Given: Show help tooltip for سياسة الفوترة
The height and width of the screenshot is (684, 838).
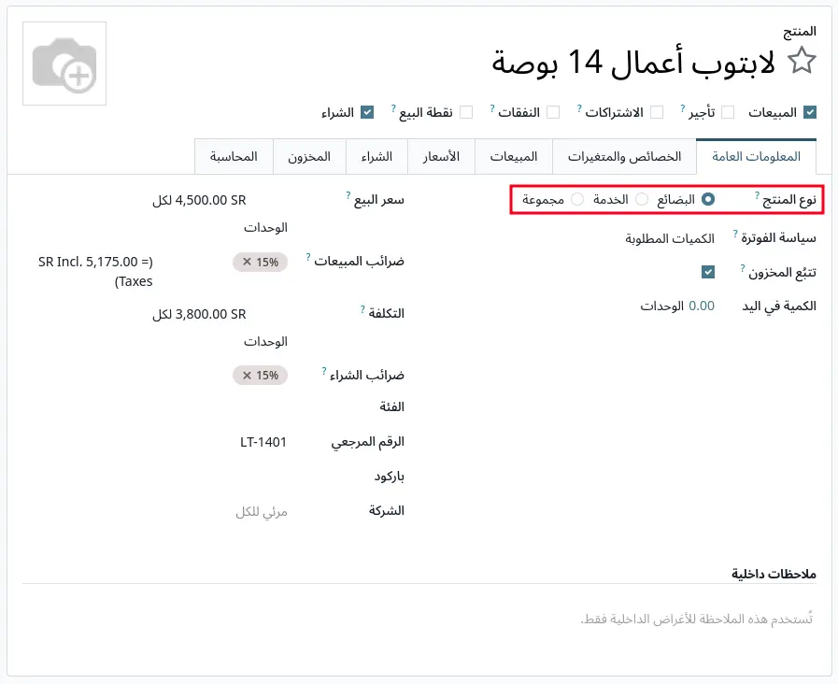Looking at the screenshot, I should point(735,234).
